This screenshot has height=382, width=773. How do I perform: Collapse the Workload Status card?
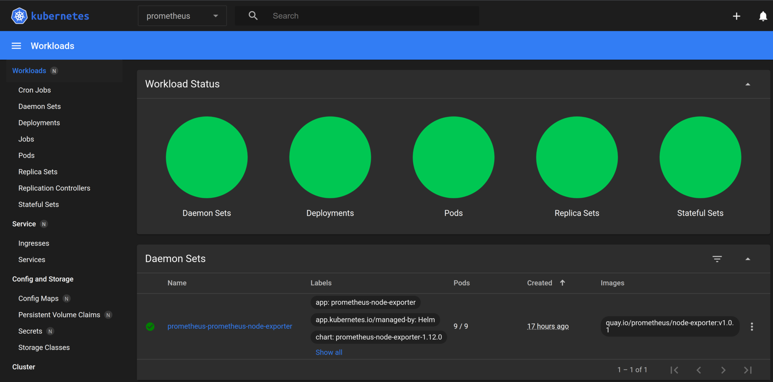(x=748, y=84)
